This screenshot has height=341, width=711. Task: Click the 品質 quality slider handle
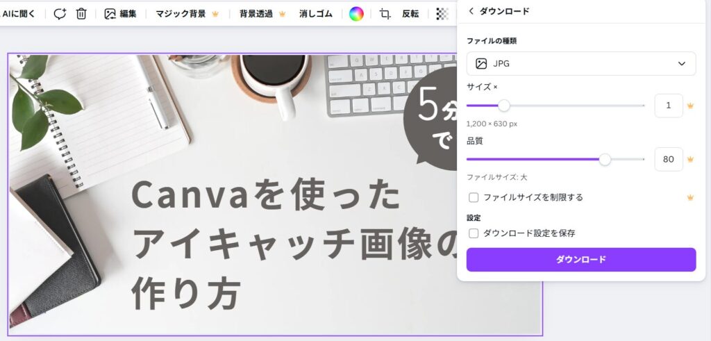pyautogui.click(x=605, y=159)
